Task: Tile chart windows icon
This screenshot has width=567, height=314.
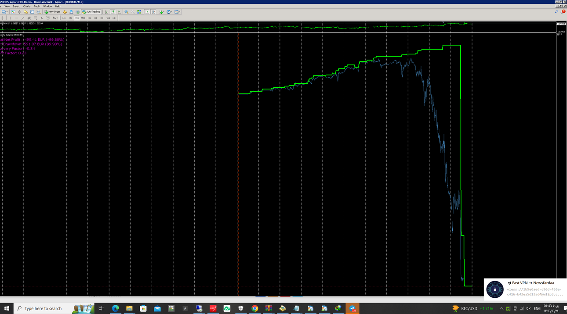Action: pyautogui.click(x=139, y=12)
